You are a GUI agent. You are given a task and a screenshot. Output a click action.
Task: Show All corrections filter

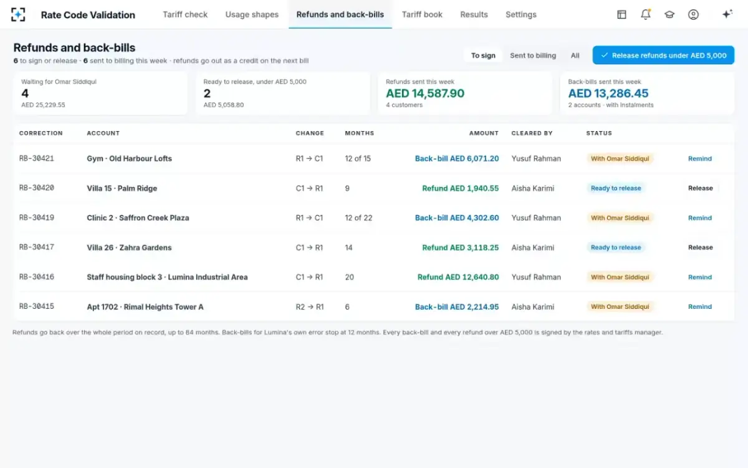click(x=575, y=56)
